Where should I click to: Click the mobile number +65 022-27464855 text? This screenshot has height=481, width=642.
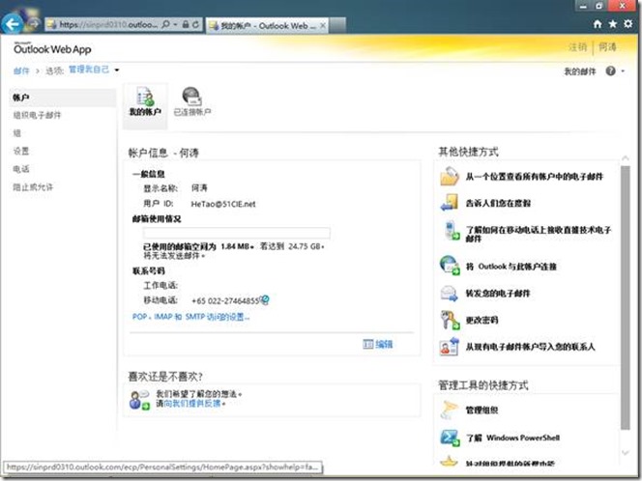225,300
